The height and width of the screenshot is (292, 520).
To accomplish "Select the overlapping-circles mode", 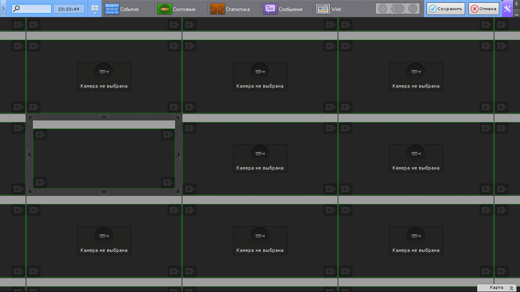I will click(398, 9).
